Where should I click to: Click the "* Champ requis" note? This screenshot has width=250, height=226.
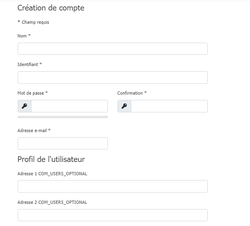click(x=33, y=22)
